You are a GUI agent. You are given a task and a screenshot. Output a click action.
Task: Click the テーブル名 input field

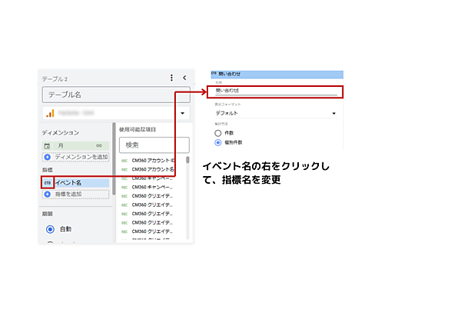tap(116, 95)
